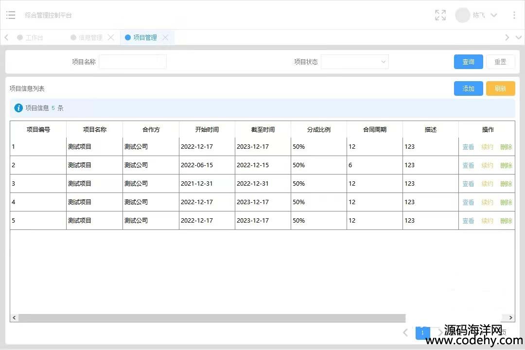
Task: Click end date 2022-12-15 cell
Action: (x=263, y=165)
